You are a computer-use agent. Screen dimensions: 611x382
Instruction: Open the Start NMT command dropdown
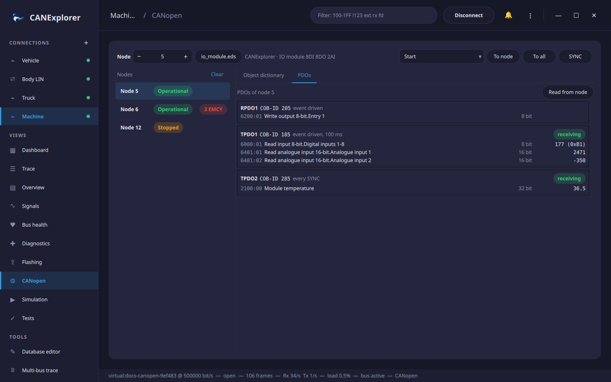pos(441,56)
